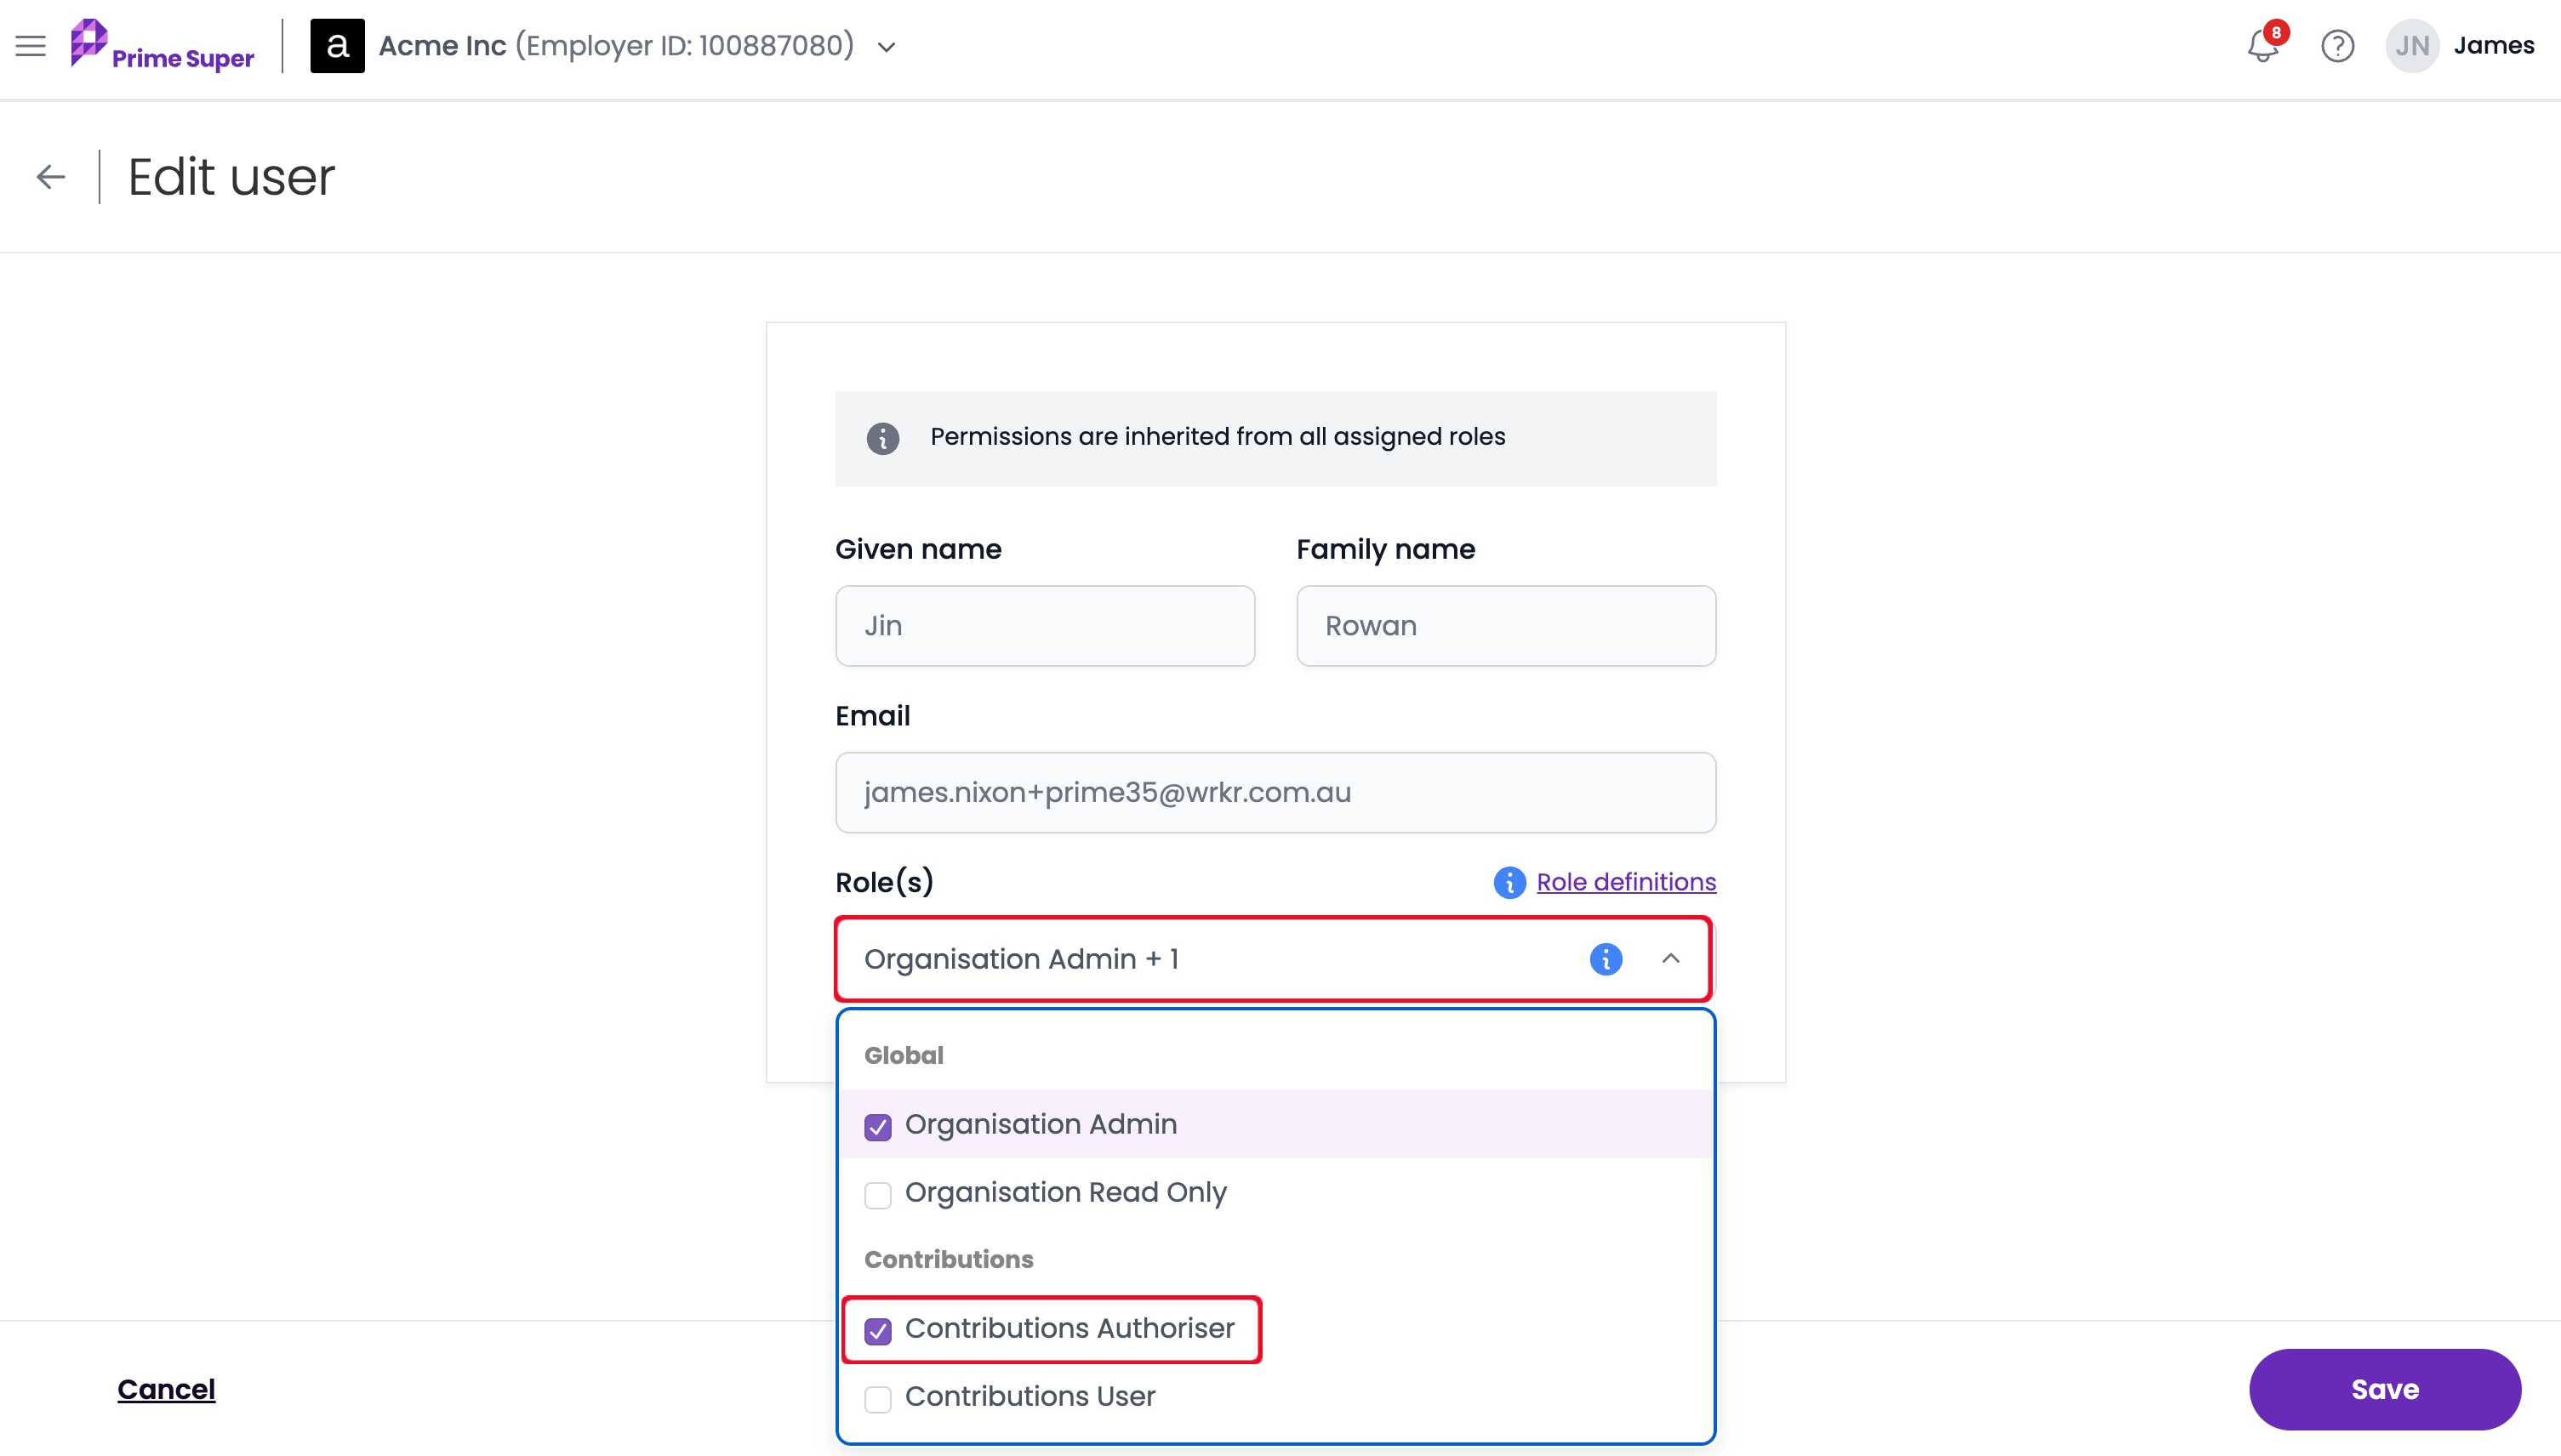Screen dimensions: 2561x1456
Task: Uncheck the Organisation Admin role
Action: [877, 1127]
